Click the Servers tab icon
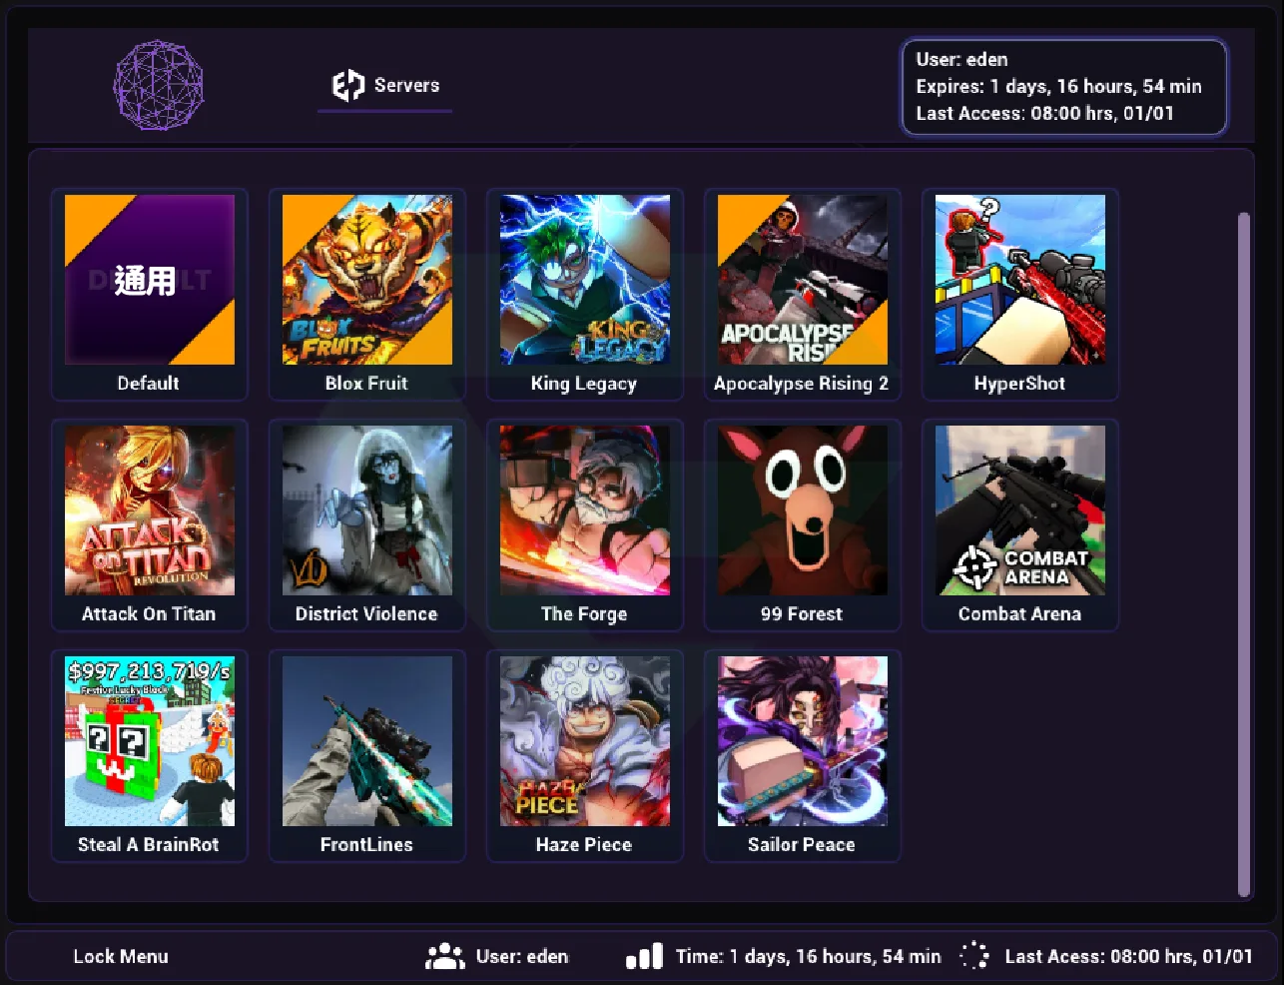This screenshot has height=985, width=1284. pyautogui.click(x=347, y=86)
